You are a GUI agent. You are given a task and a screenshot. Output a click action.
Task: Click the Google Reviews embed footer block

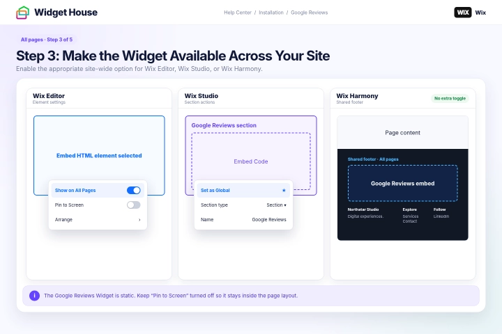(x=403, y=184)
